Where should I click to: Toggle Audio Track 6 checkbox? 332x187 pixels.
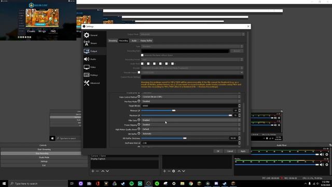(x=173, y=63)
